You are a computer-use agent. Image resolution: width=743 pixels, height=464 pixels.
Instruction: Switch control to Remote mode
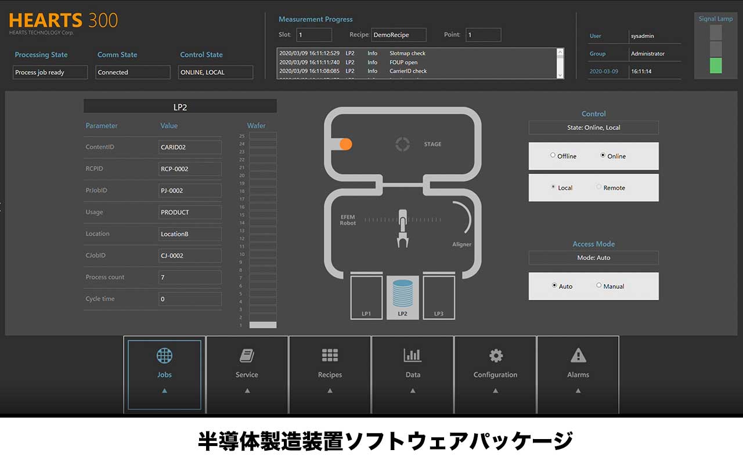coord(599,187)
